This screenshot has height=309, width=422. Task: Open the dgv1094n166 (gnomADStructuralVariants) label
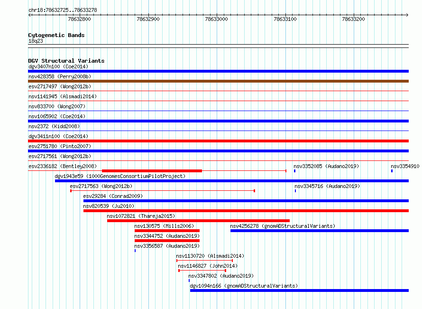[244, 286]
